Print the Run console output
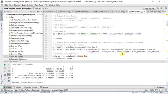168x94 pixels. (x=9, y=78)
